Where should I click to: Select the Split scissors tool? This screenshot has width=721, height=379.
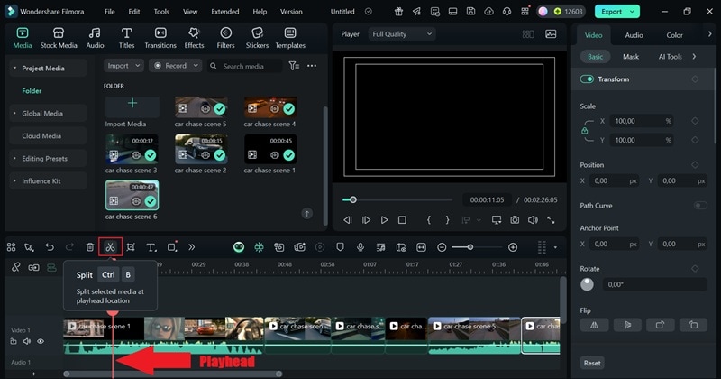(110, 247)
